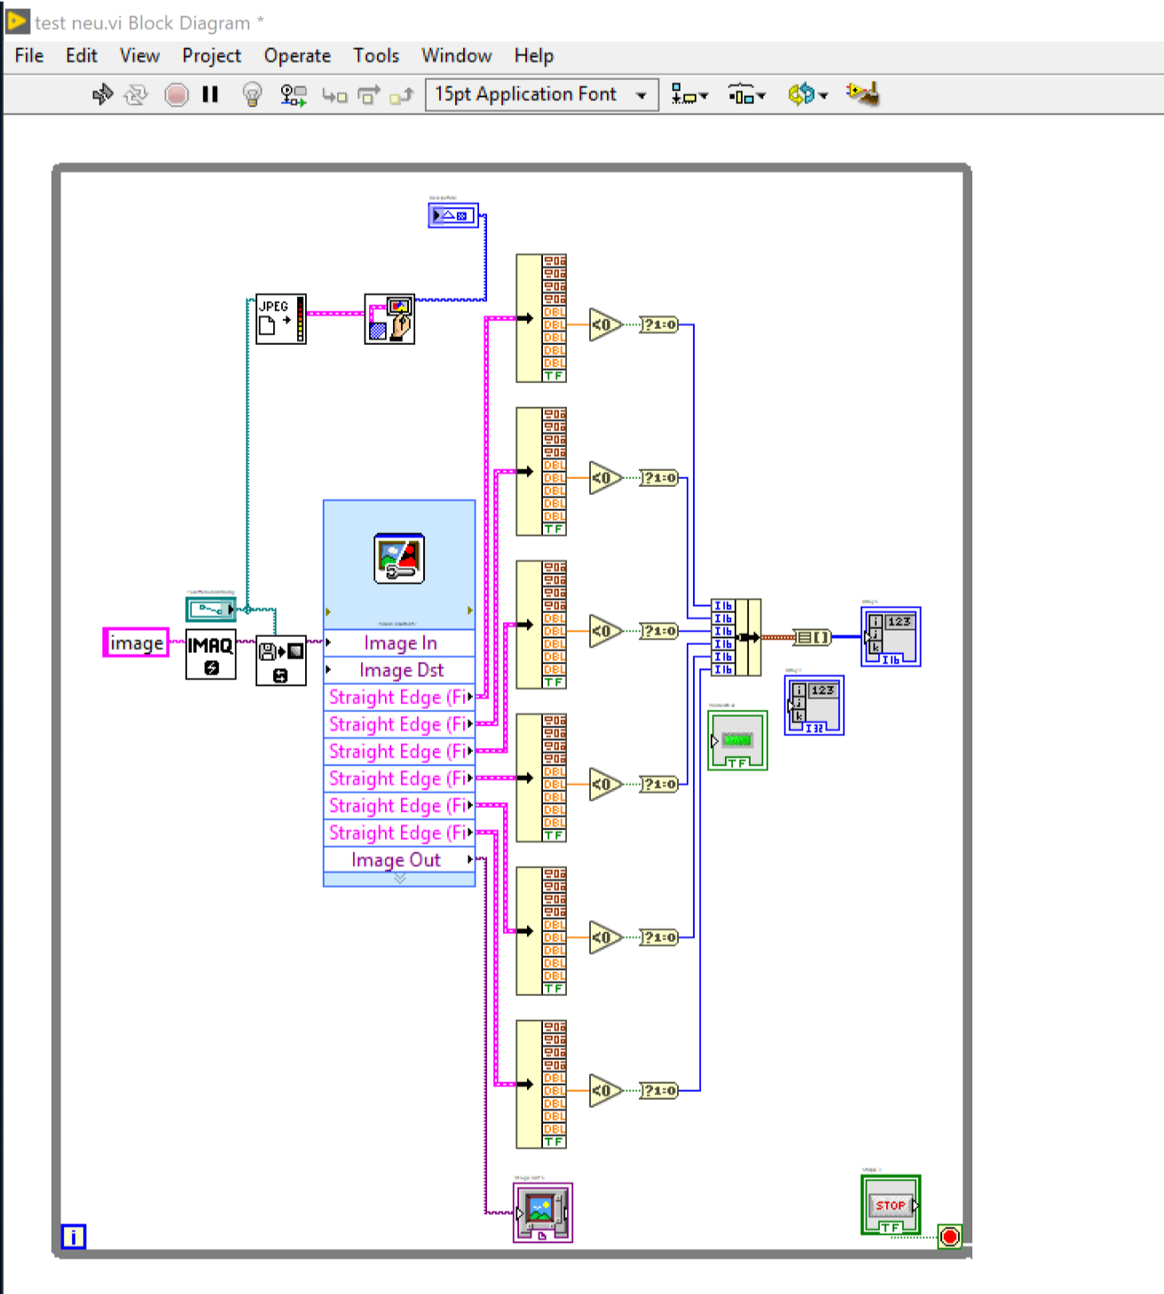Viewport: 1164px width, 1294px height.
Task: Click the red loop stop condition terminal
Action: point(949,1236)
